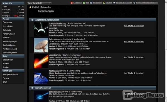Screen dimensions: 167x102
Task: Click the breadcrumb icon beside WalNoX - Betarunde
Action: (x=30, y=7)
